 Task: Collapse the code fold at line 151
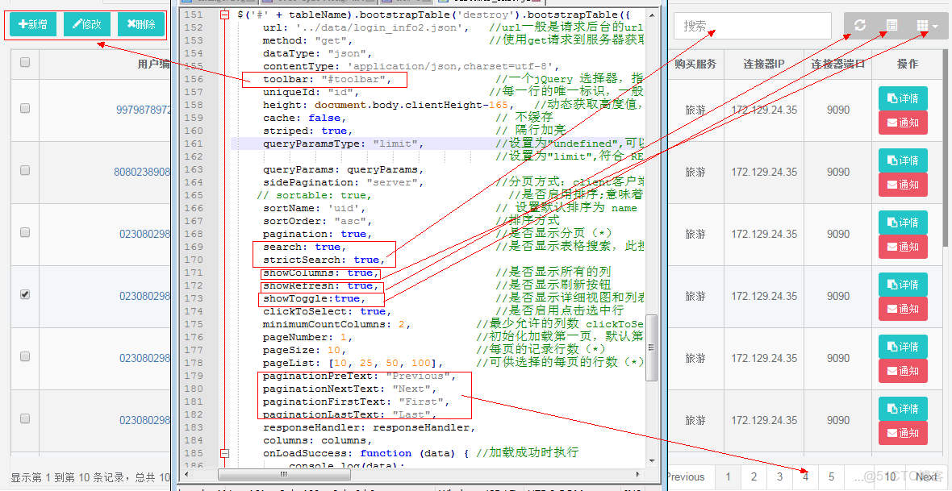224,15
